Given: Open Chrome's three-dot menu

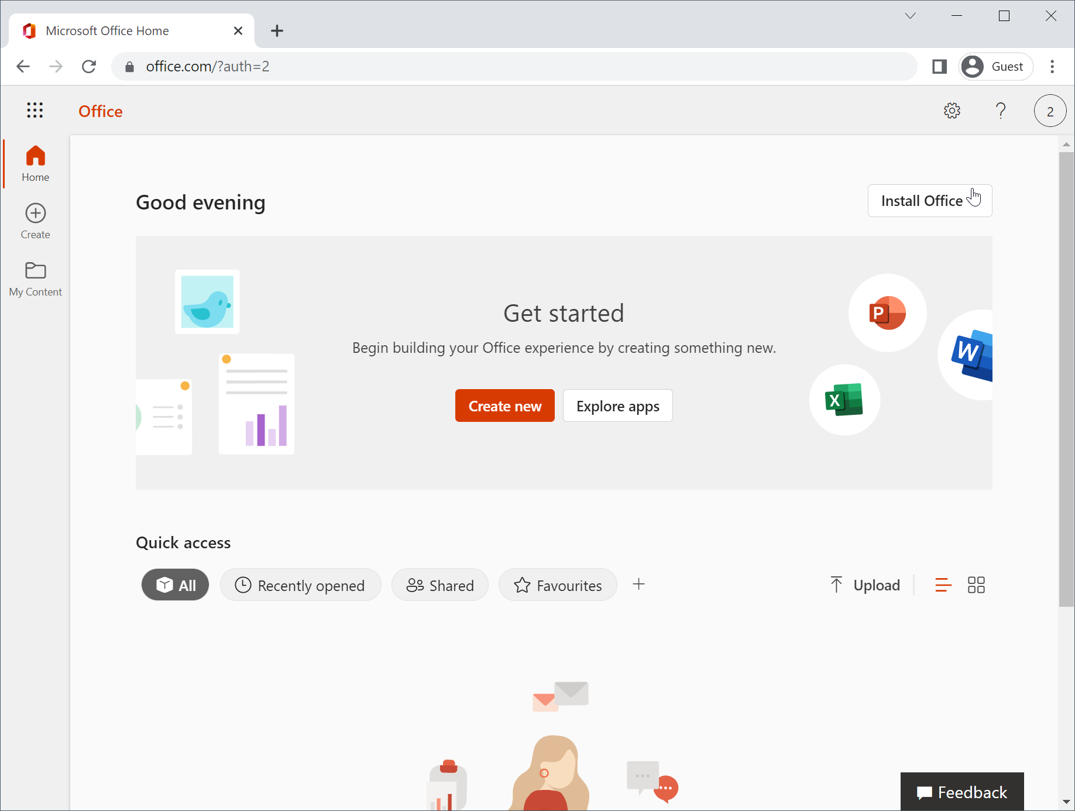Looking at the screenshot, I should coord(1052,67).
